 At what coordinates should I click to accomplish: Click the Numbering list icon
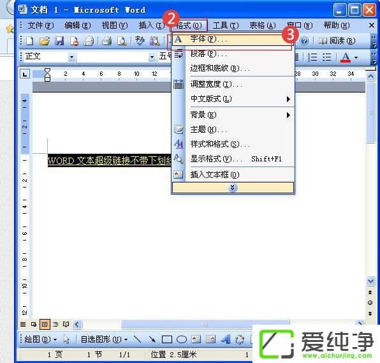[x=312, y=57]
